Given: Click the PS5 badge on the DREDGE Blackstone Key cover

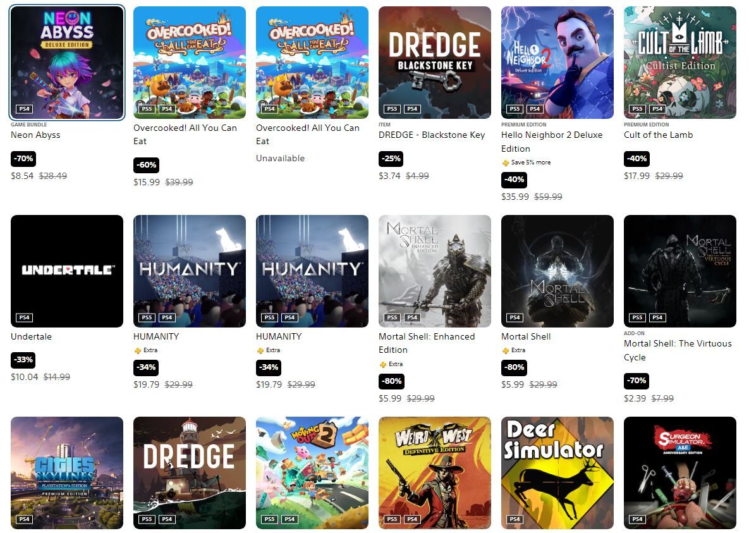Looking at the screenshot, I should coord(392,109).
